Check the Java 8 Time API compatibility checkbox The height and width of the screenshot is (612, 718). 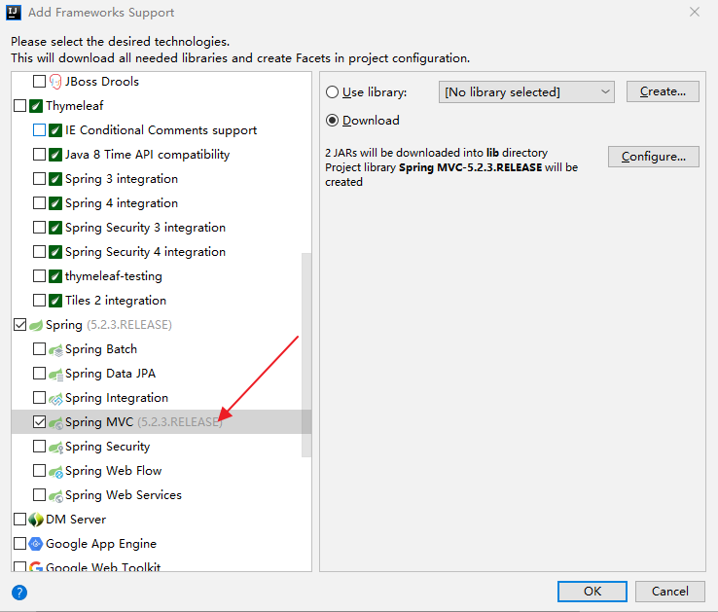click(x=39, y=155)
